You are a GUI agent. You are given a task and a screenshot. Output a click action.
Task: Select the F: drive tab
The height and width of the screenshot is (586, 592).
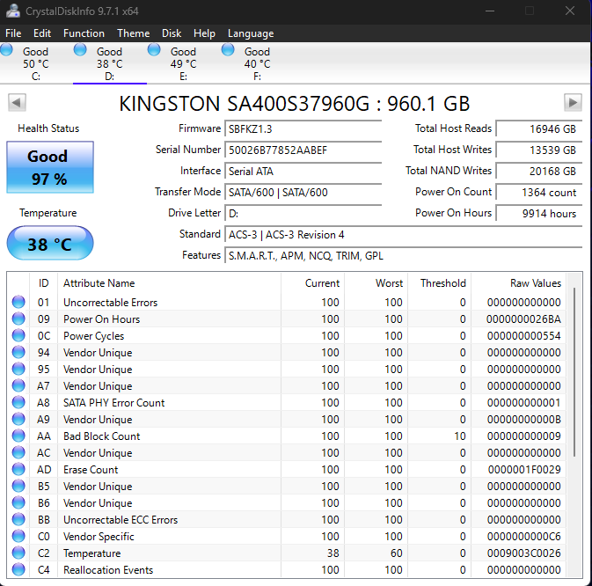coord(257,63)
